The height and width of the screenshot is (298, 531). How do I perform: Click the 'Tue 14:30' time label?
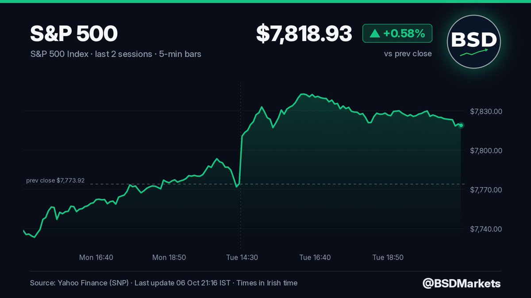242,257
